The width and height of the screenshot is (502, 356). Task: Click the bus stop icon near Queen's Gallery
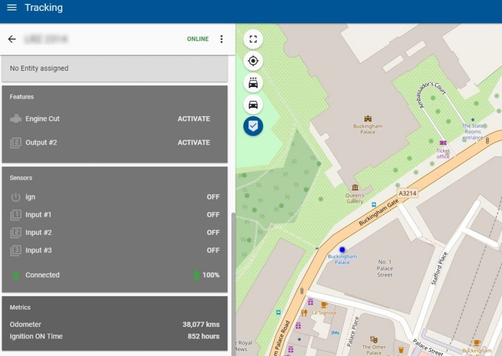374,205
